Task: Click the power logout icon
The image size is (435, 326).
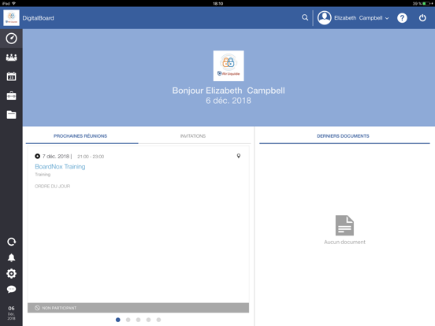Action: (x=422, y=18)
